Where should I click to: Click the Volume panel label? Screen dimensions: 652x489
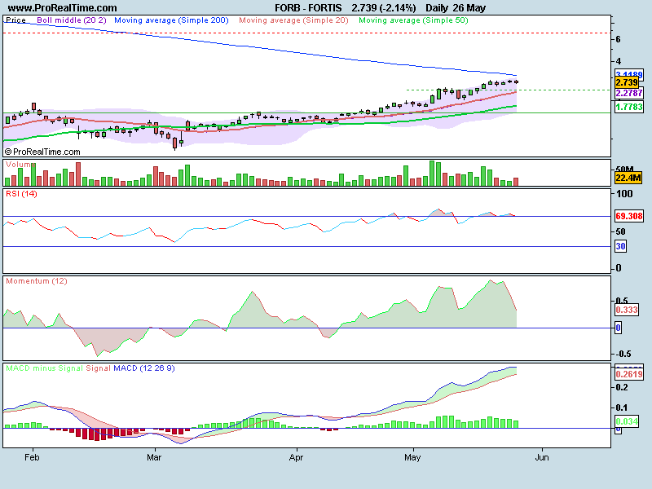point(20,165)
